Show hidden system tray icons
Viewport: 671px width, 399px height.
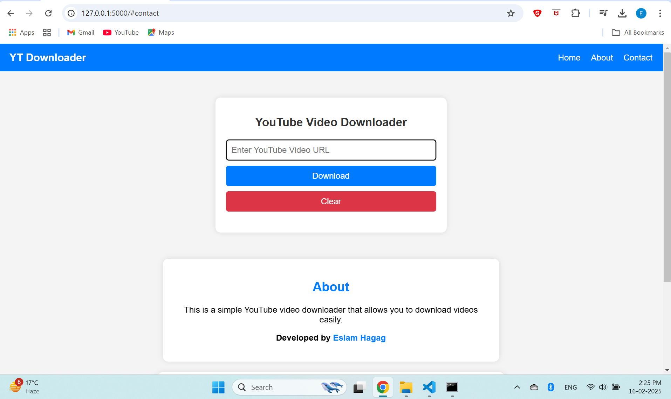[517, 387]
